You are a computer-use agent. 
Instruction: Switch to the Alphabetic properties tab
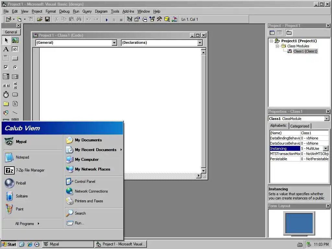278,125
